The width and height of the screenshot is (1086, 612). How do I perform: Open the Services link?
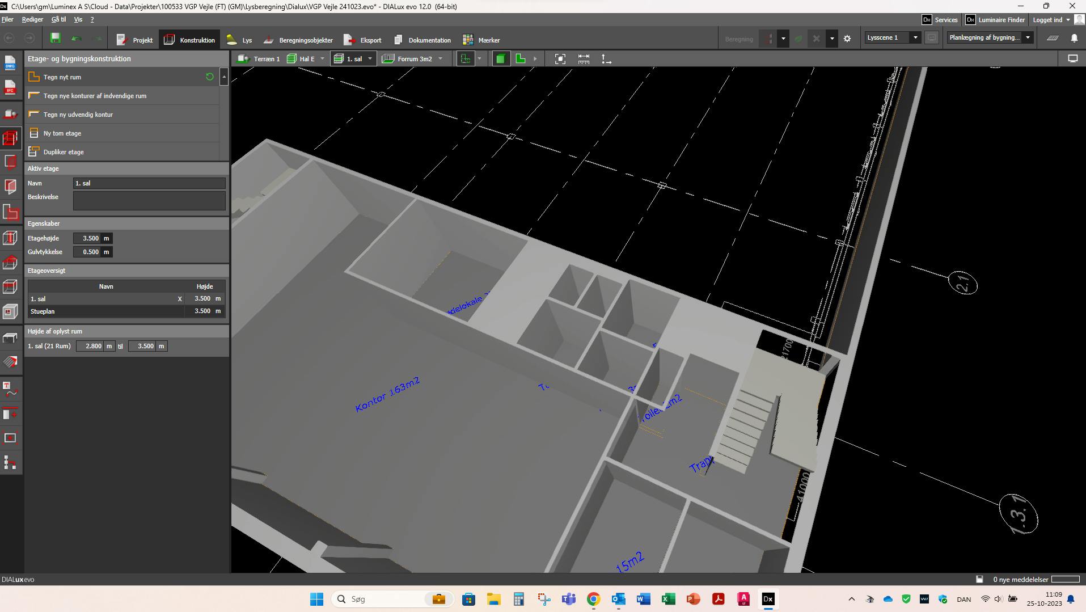click(940, 20)
